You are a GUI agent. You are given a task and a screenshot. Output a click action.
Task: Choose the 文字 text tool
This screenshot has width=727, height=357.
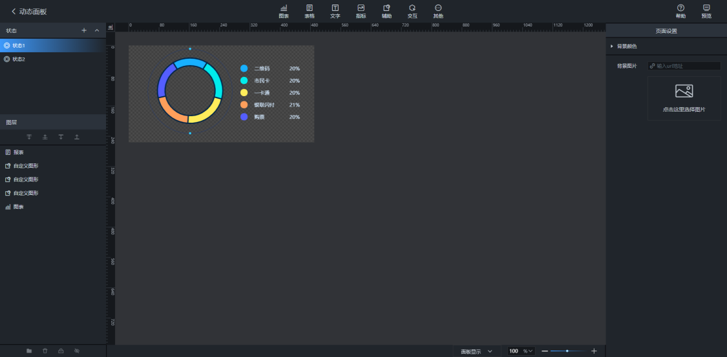(335, 11)
